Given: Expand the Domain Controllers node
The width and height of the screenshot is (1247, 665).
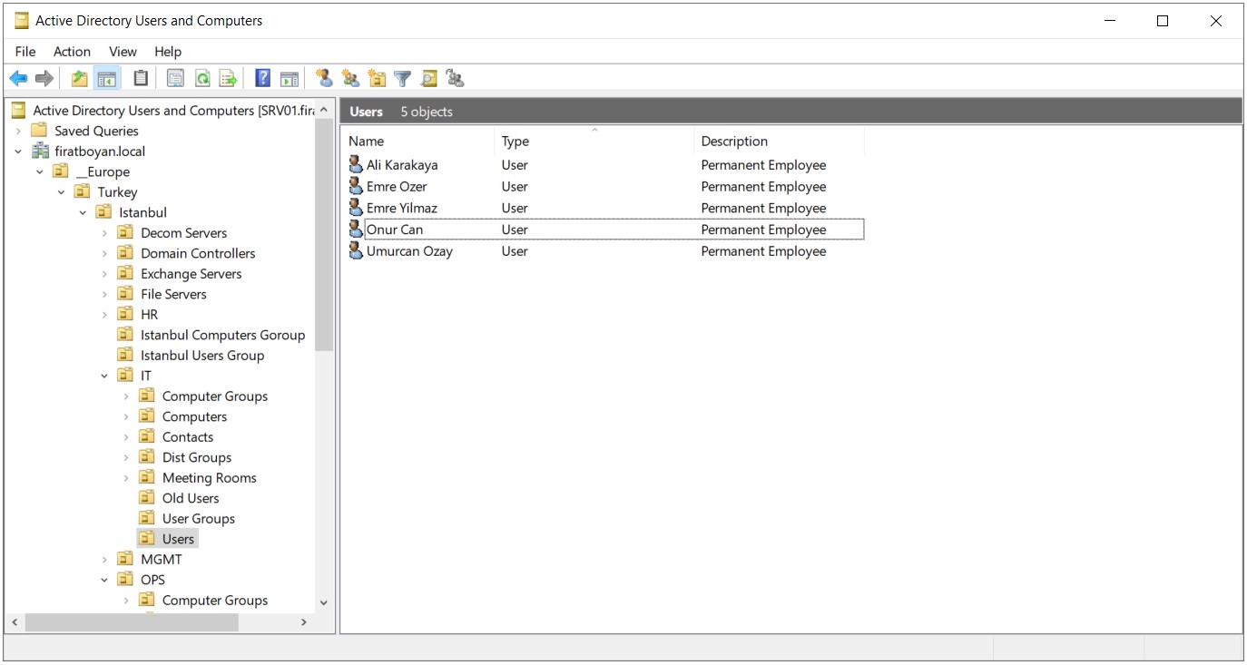Looking at the screenshot, I should (104, 253).
